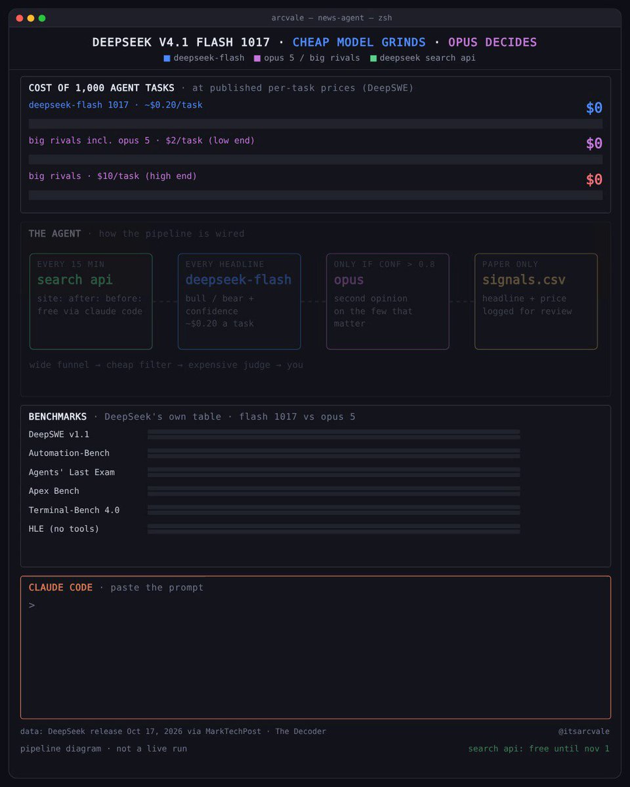Select the 'Automation-Bench' benchmark row label
The height and width of the screenshot is (787, 630).
[69, 453]
